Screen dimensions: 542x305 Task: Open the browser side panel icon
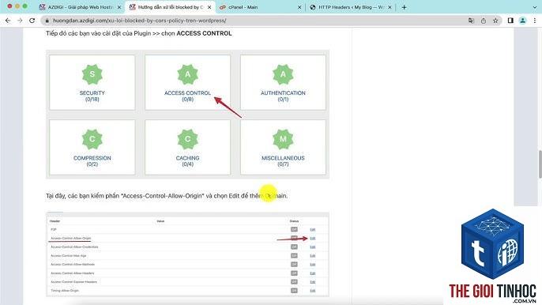pyautogui.click(x=510, y=21)
